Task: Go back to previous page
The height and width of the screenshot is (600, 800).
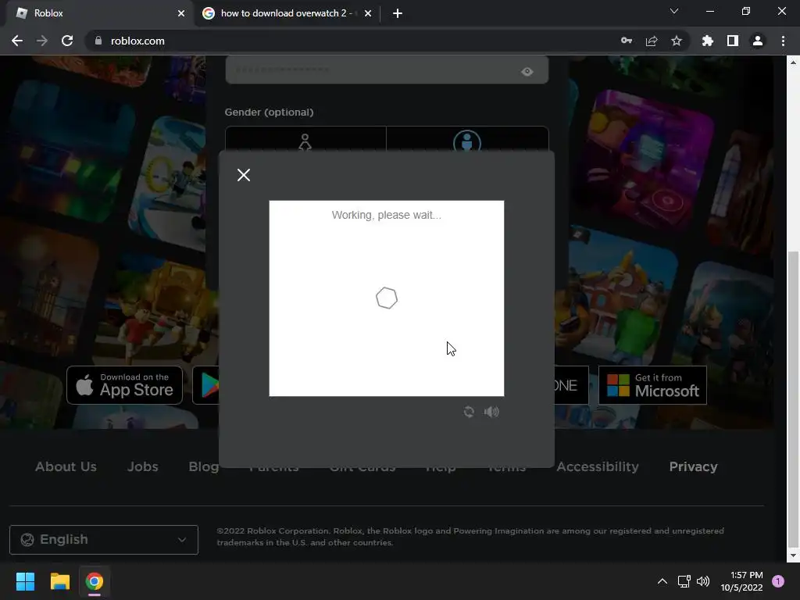Action: click(x=17, y=41)
